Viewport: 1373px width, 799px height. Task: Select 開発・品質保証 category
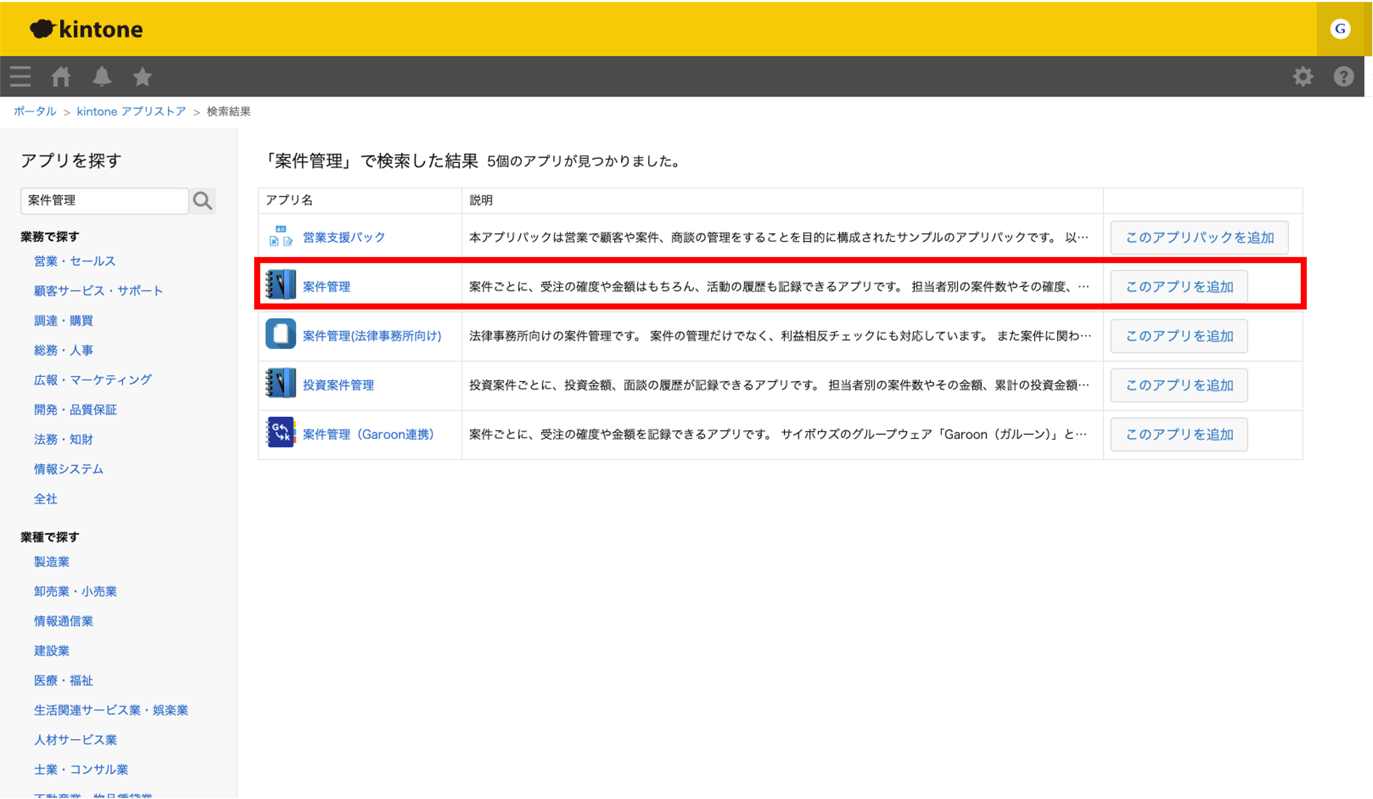point(75,409)
